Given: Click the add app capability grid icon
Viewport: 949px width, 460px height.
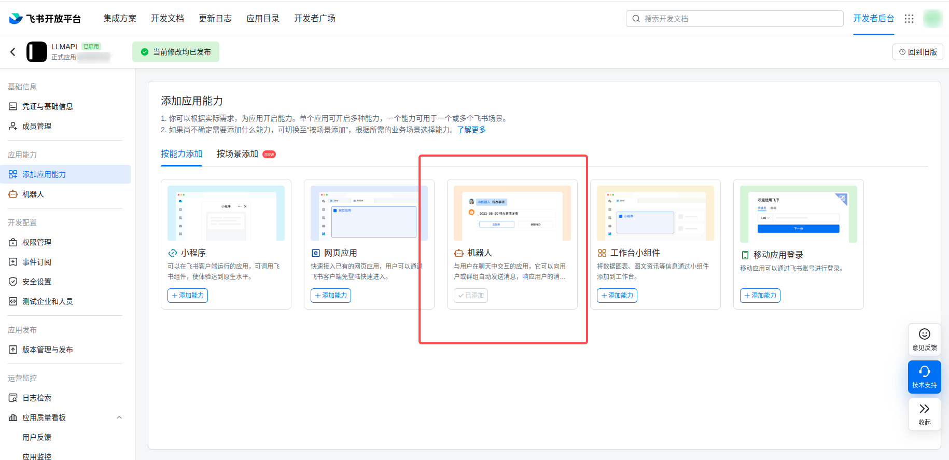Looking at the screenshot, I should [13, 174].
